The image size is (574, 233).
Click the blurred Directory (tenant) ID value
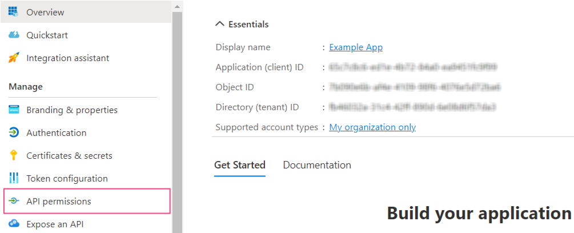(x=412, y=107)
